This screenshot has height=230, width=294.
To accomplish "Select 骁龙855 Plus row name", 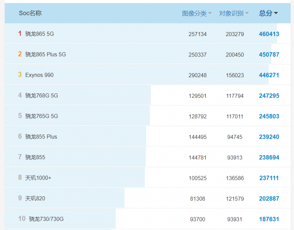I will point(41,137).
